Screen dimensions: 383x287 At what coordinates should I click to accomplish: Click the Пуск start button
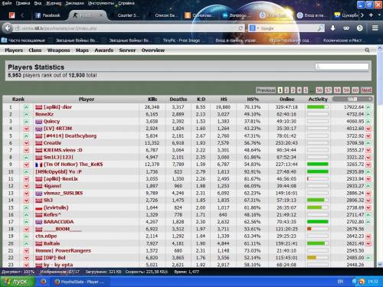18,282
